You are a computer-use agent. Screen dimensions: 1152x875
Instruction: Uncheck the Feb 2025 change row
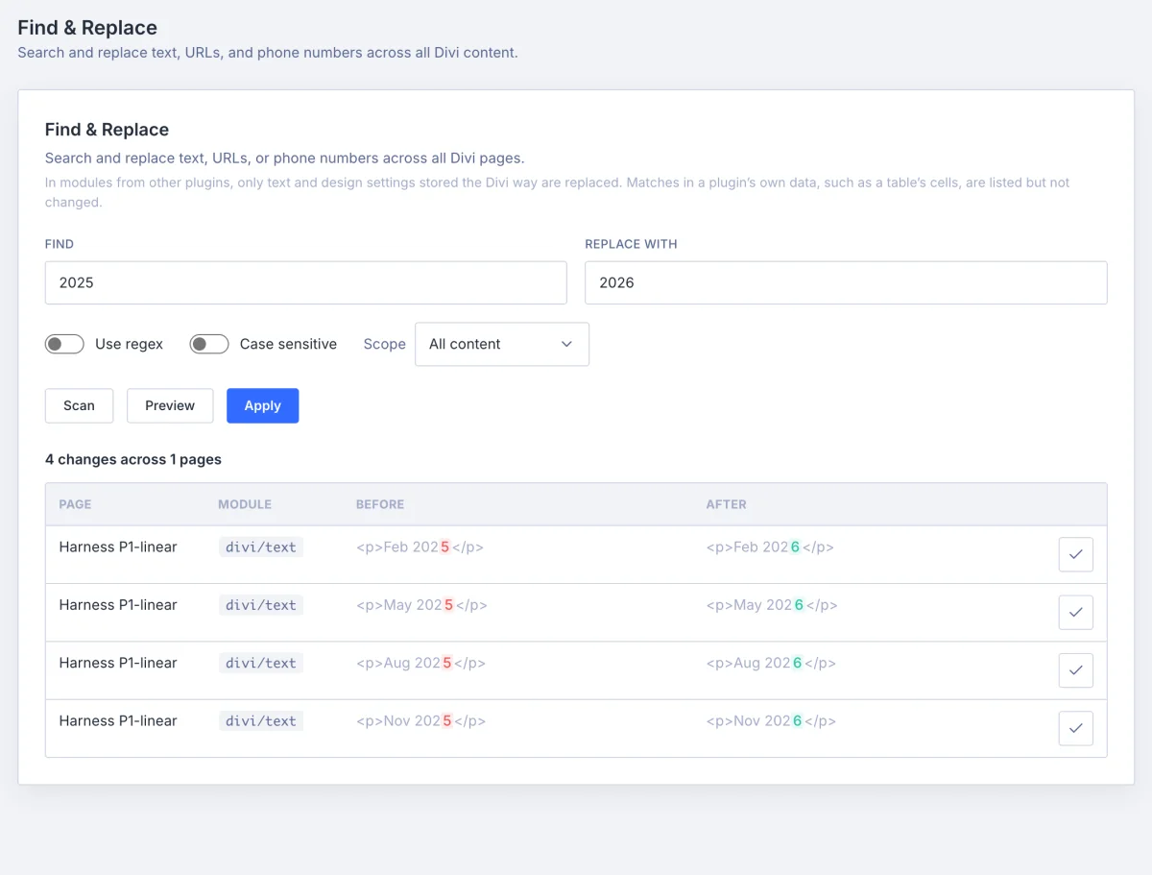1075,554
